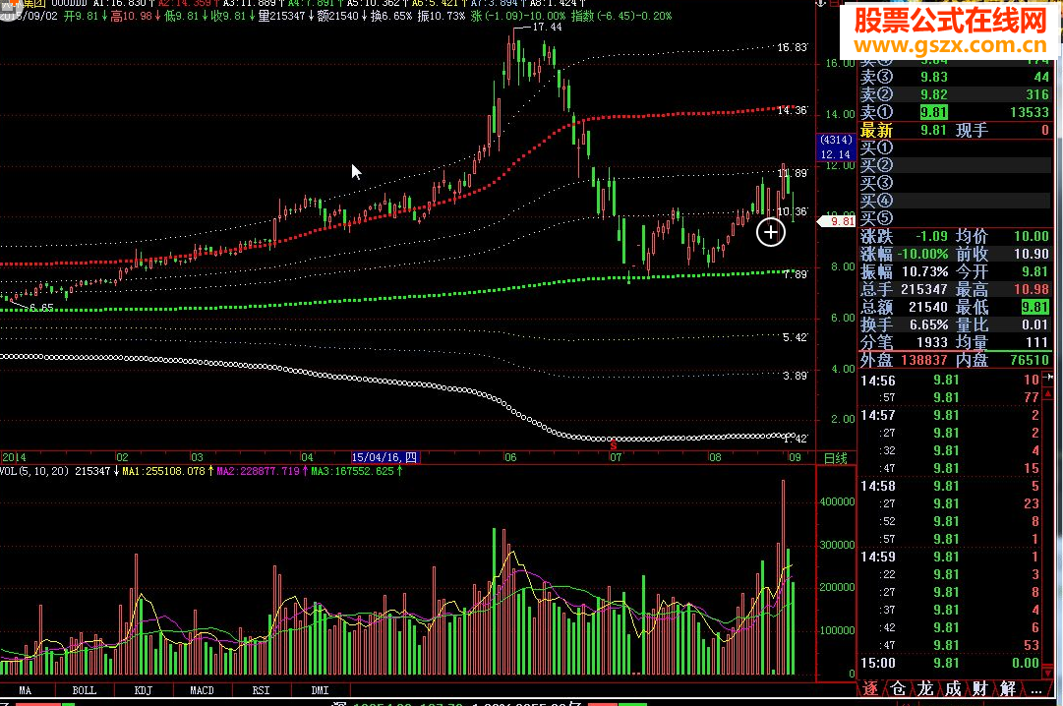Click the 内盘 76510 value
The height and width of the screenshot is (706, 1063).
pos(1030,360)
